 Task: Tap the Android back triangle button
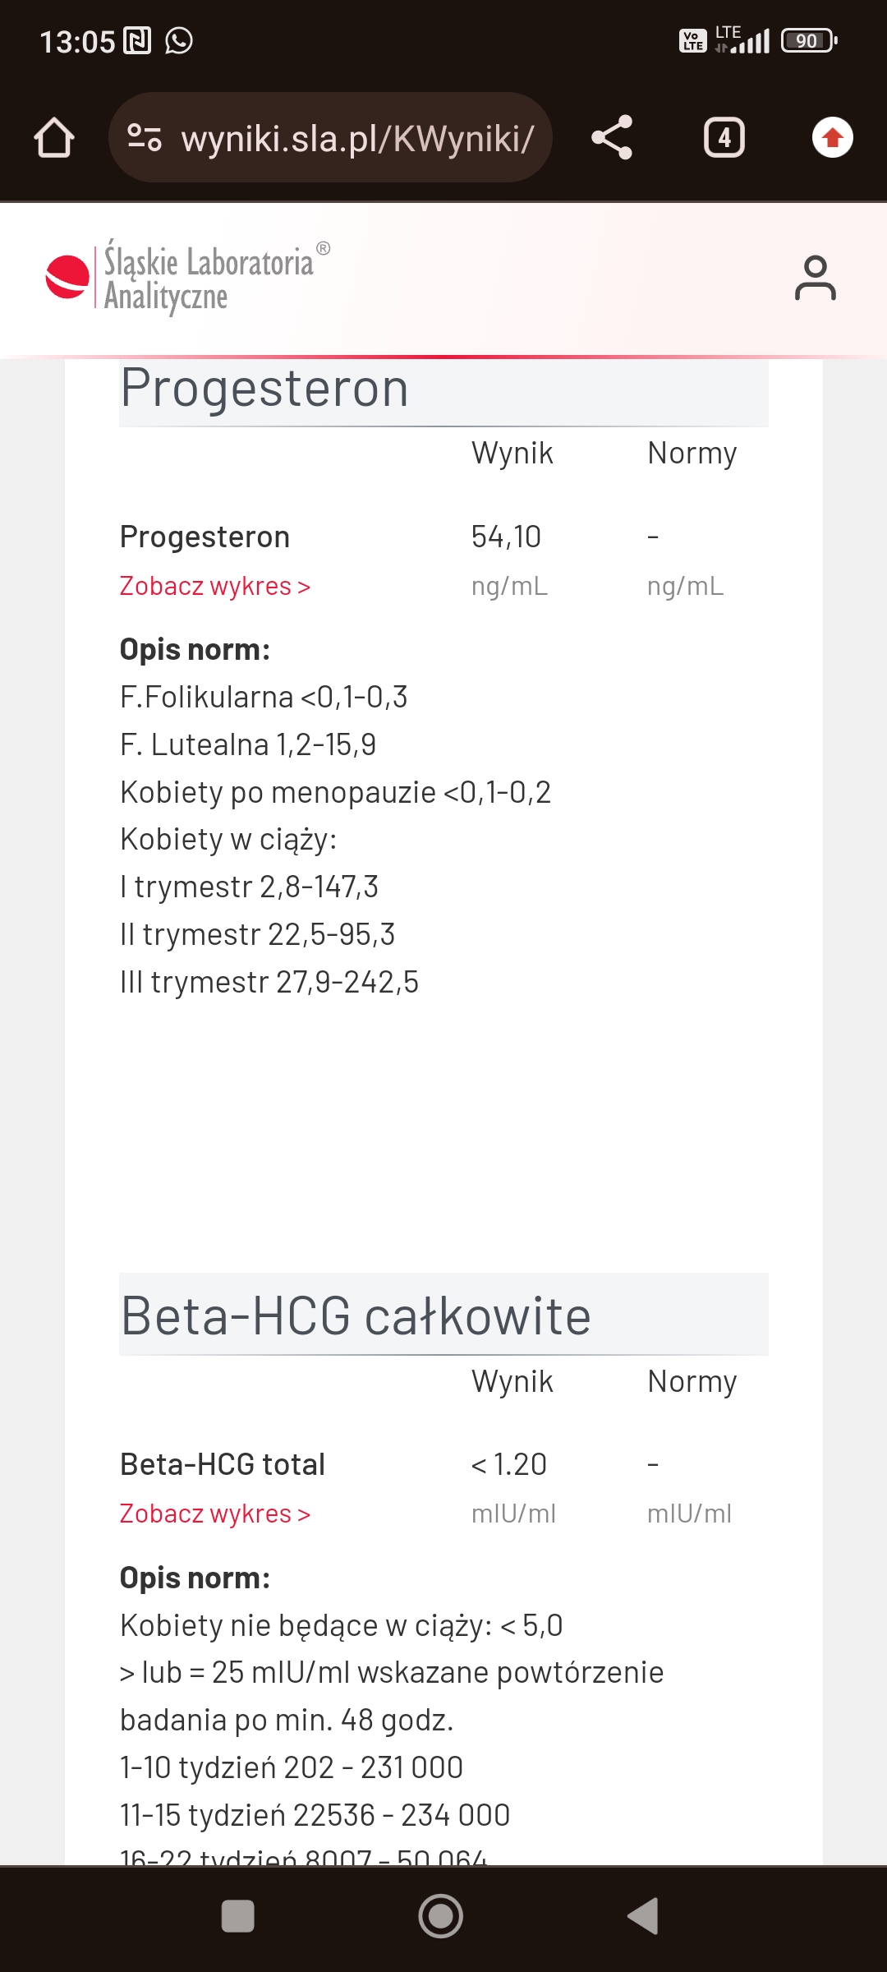tap(643, 1916)
